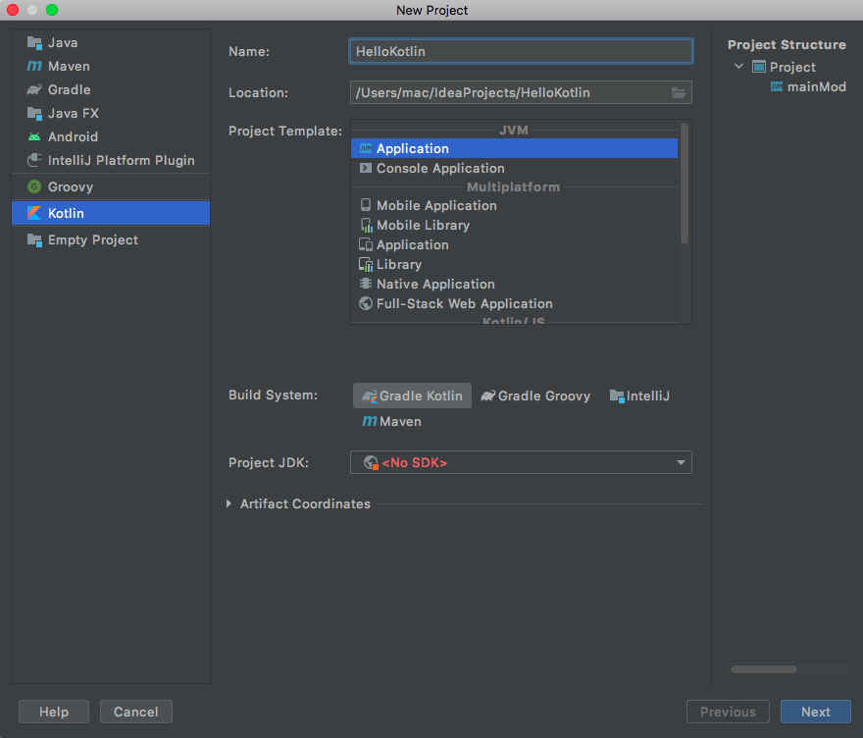This screenshot has width=863, height=738.
Task: Pick the Groovy logo icon
Action: click(x=34, y=186)
